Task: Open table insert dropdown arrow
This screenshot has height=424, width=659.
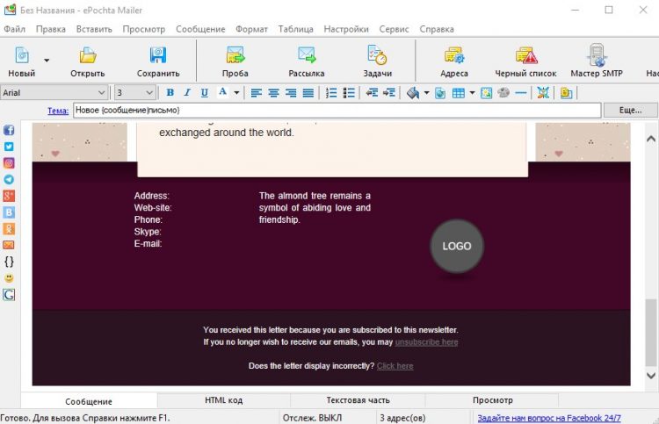Action: coord(472,93)
